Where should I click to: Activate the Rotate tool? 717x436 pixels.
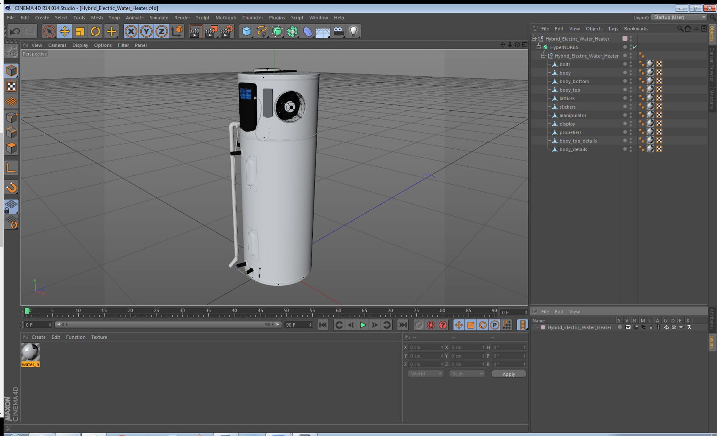[x=95, y=31]
